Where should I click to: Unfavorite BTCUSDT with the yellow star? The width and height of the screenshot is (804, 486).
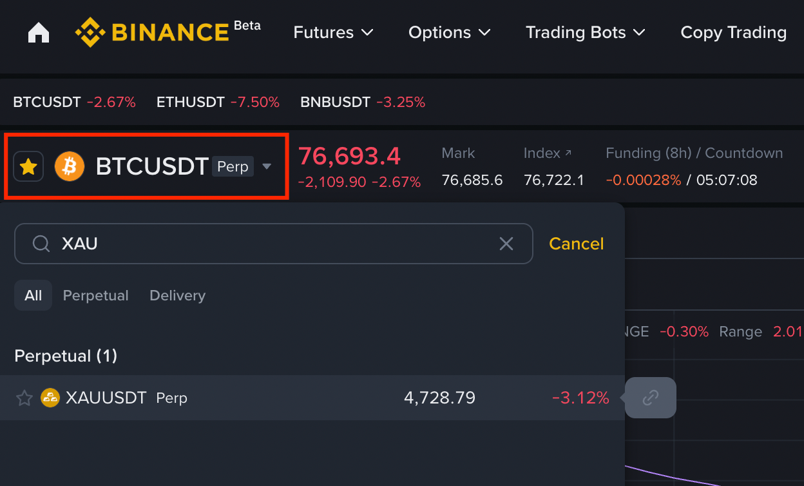(28, 167)
